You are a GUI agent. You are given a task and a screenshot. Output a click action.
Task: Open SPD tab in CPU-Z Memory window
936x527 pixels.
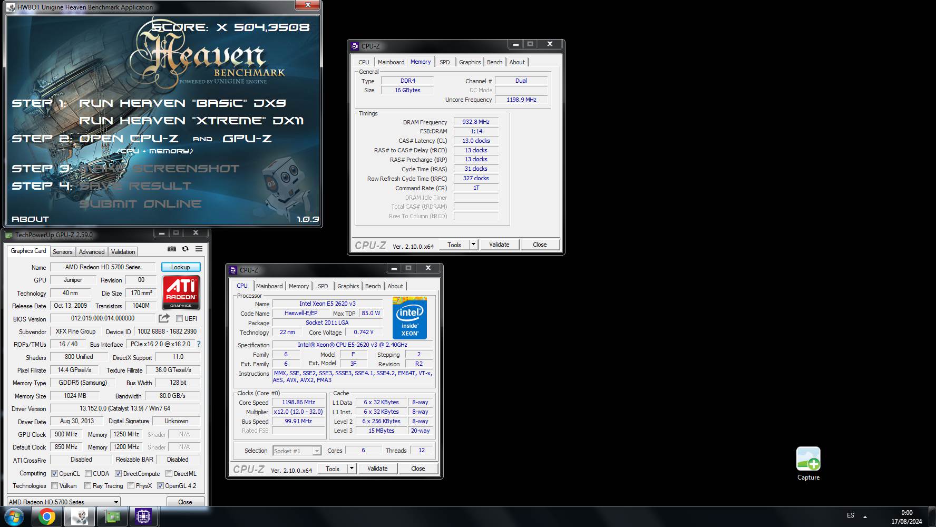(445, 62)
